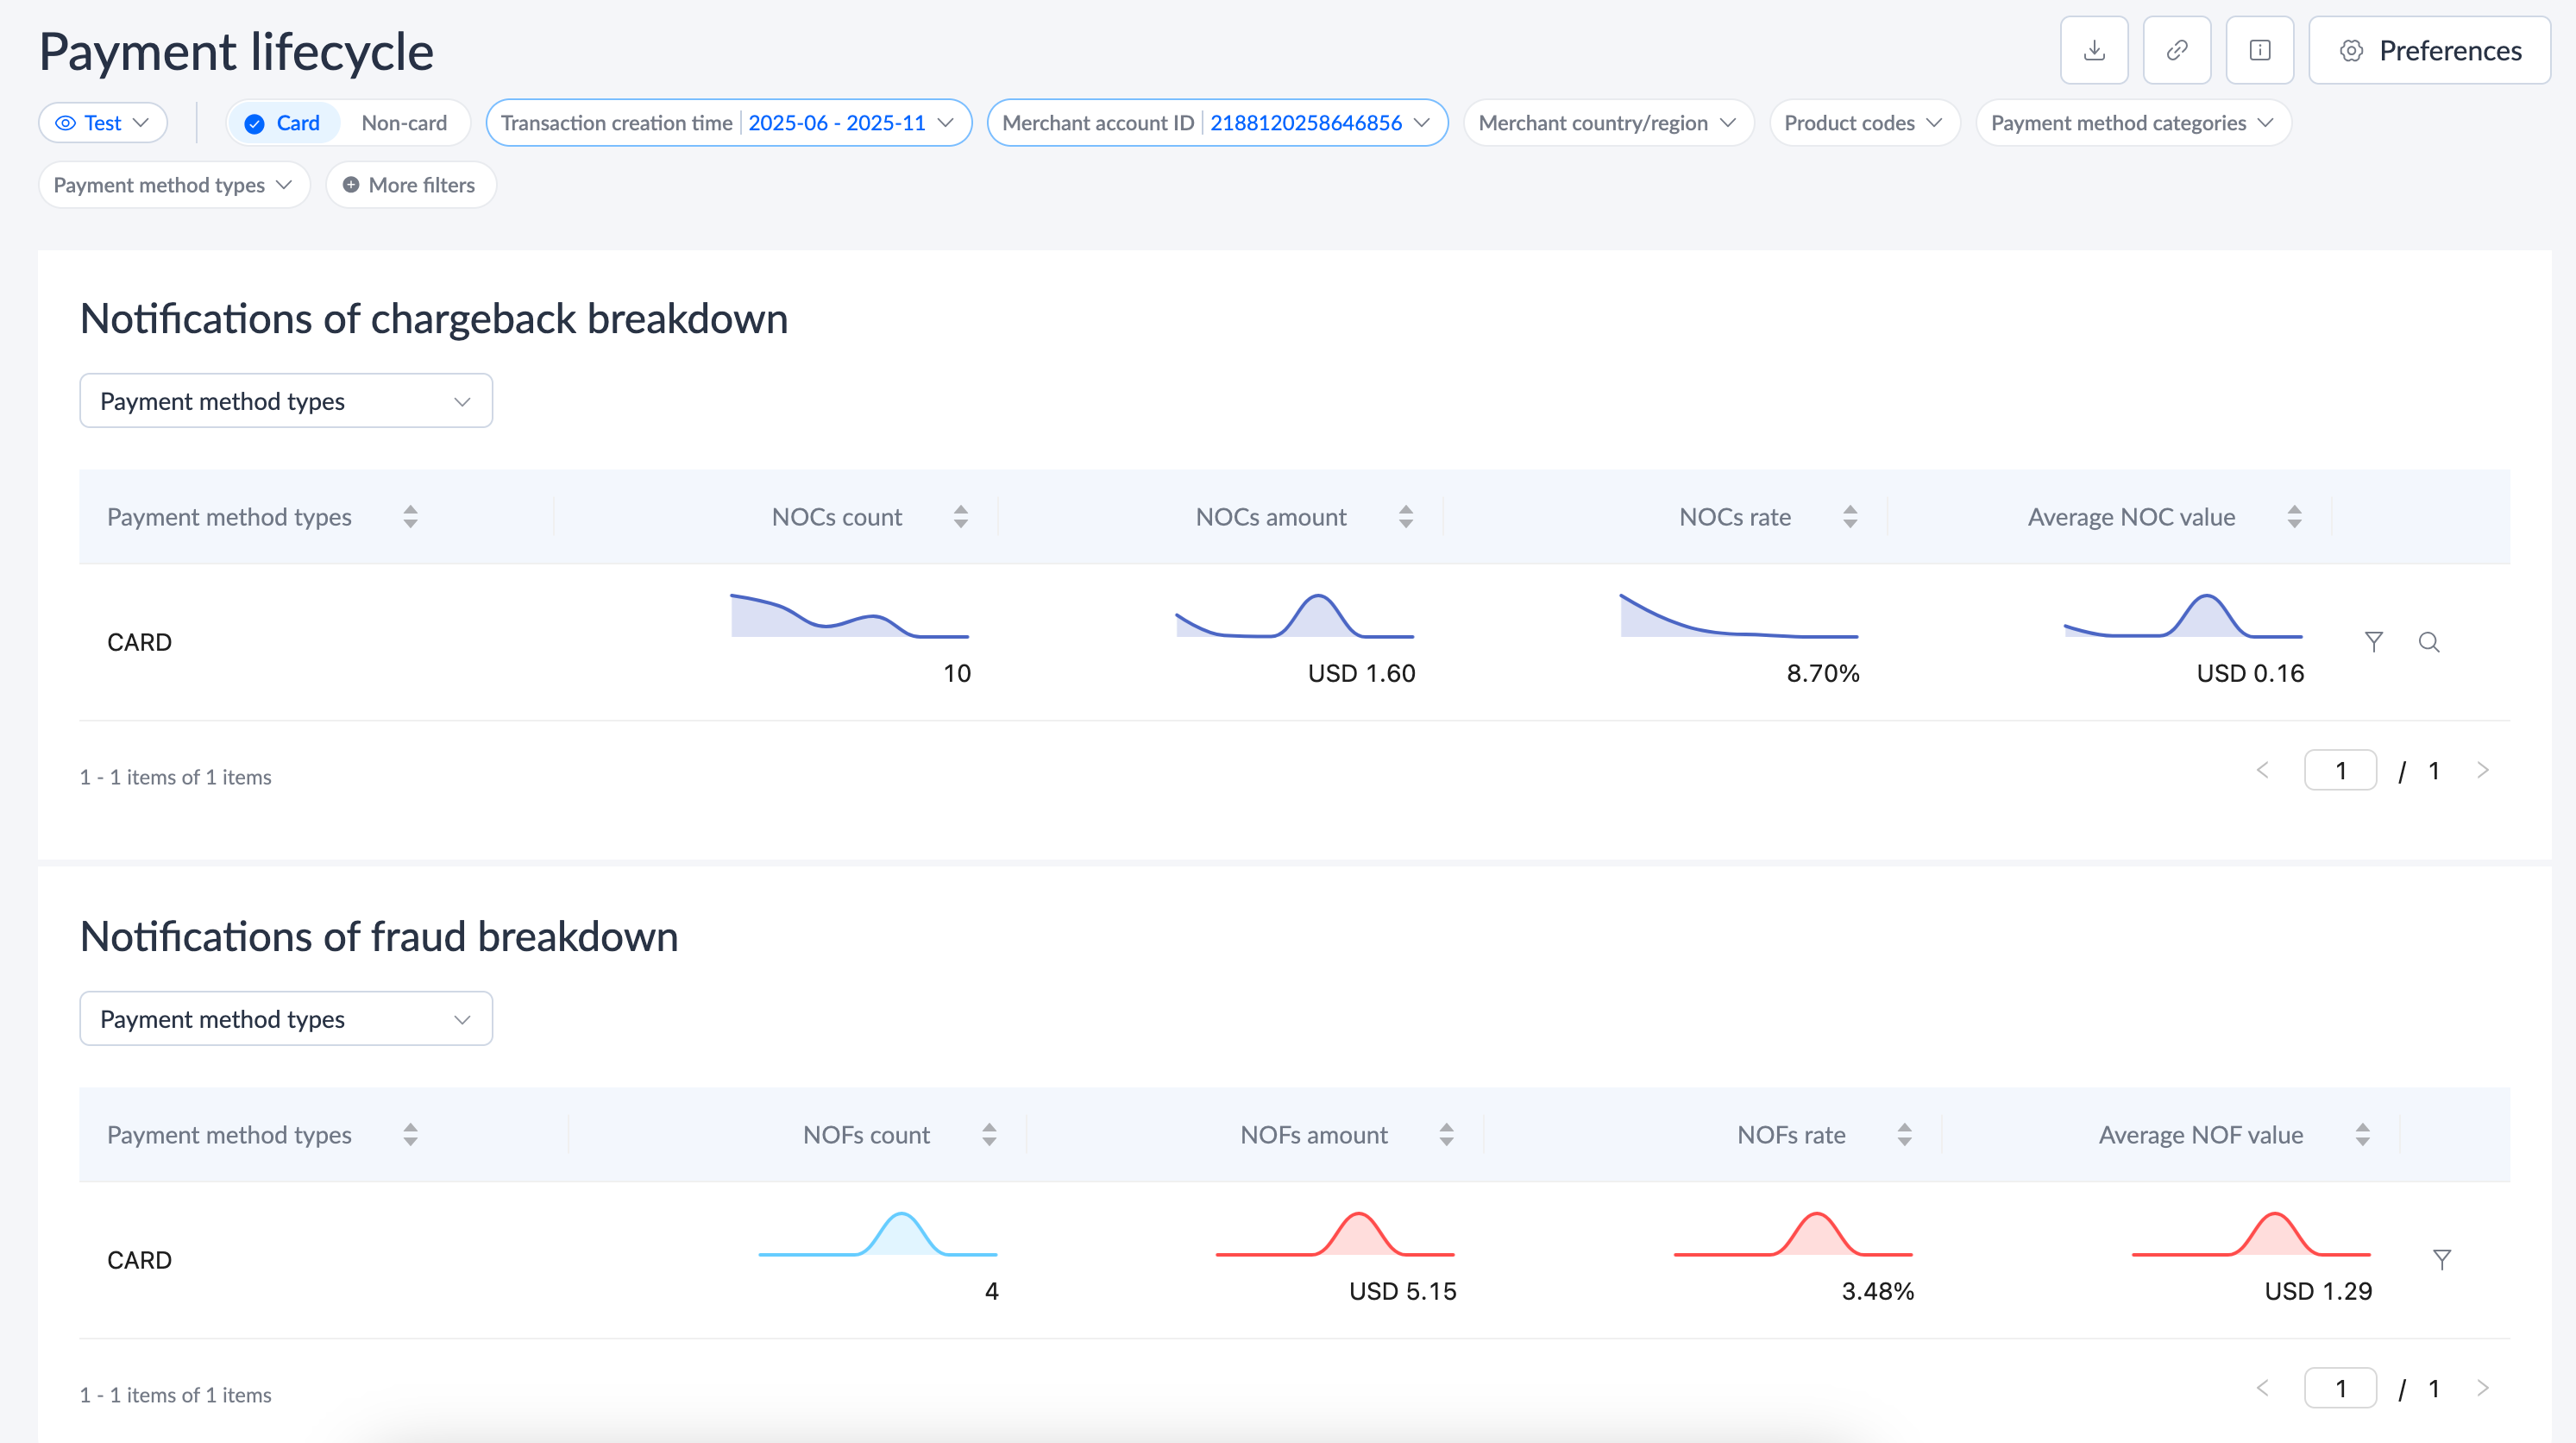This screenshot has height=1443, width=2576.
Task: Expand Merchant country/region filter
Action: click(1607, 123)
